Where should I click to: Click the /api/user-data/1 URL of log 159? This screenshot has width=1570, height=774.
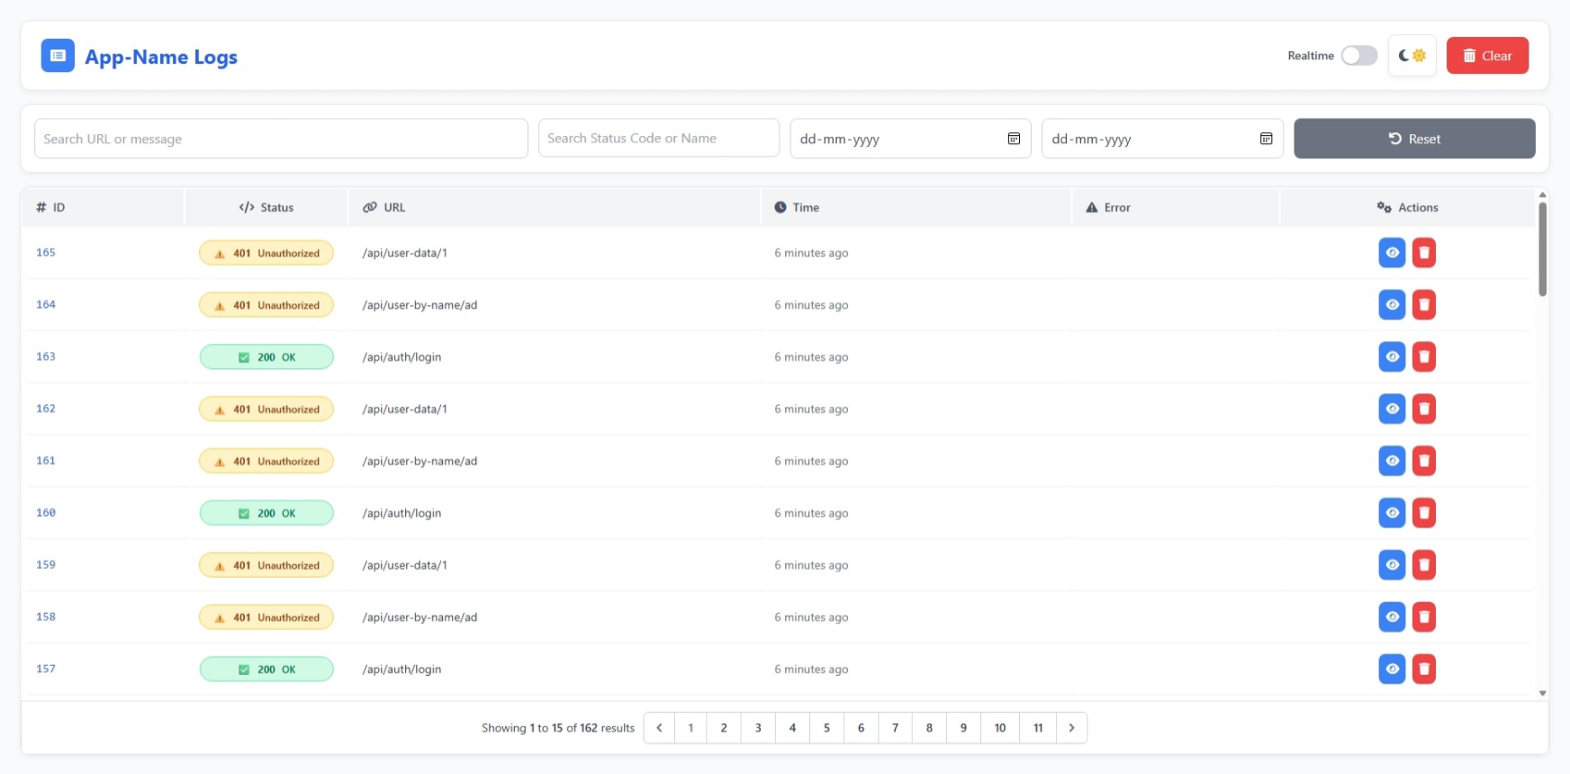404,565
